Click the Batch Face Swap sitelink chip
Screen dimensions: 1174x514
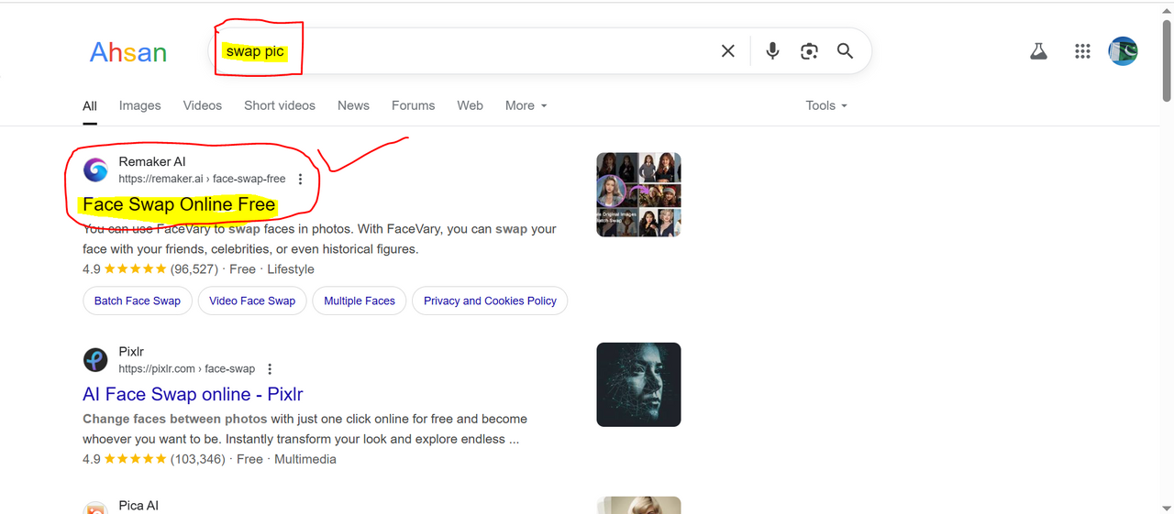(x=138, y=301)
